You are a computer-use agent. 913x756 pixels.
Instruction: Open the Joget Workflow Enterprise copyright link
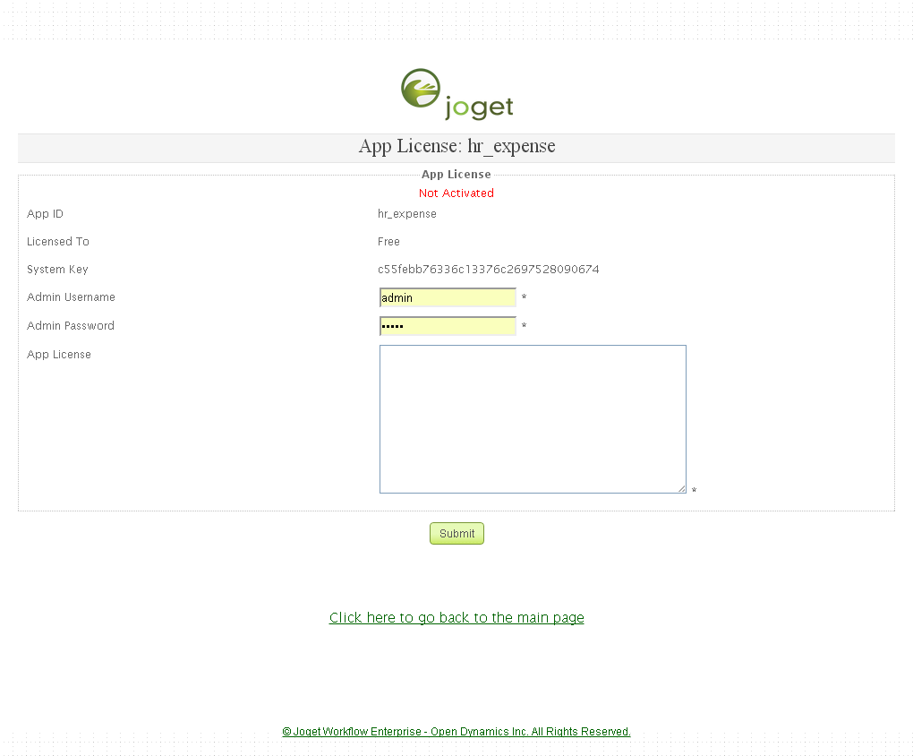[456, 732]
